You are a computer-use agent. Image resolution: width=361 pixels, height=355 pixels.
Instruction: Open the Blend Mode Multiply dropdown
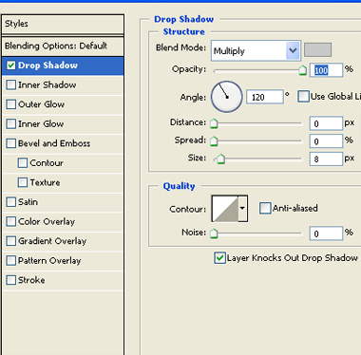256,50
